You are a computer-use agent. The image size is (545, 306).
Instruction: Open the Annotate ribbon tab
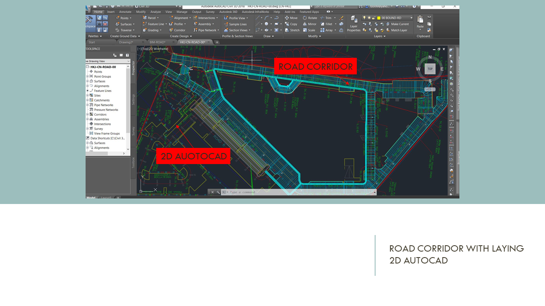[x=125, y=12]
